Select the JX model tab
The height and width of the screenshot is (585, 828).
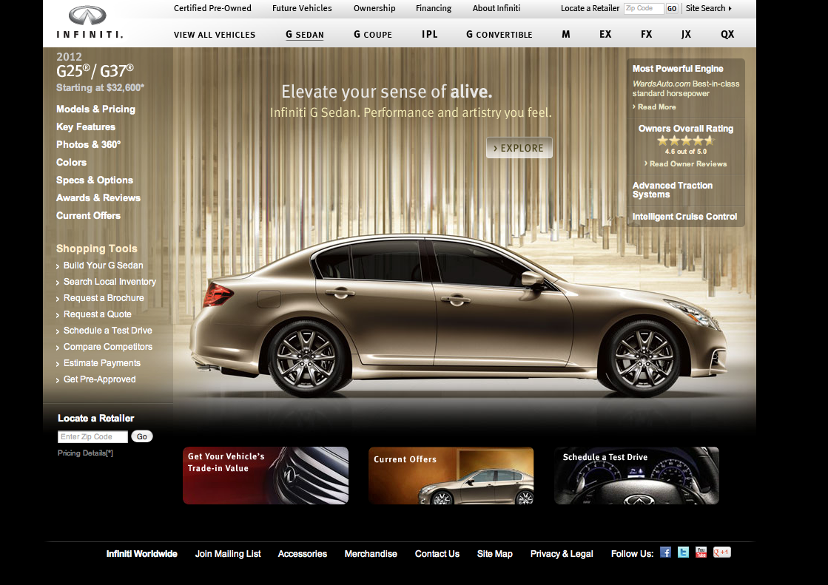686,34
